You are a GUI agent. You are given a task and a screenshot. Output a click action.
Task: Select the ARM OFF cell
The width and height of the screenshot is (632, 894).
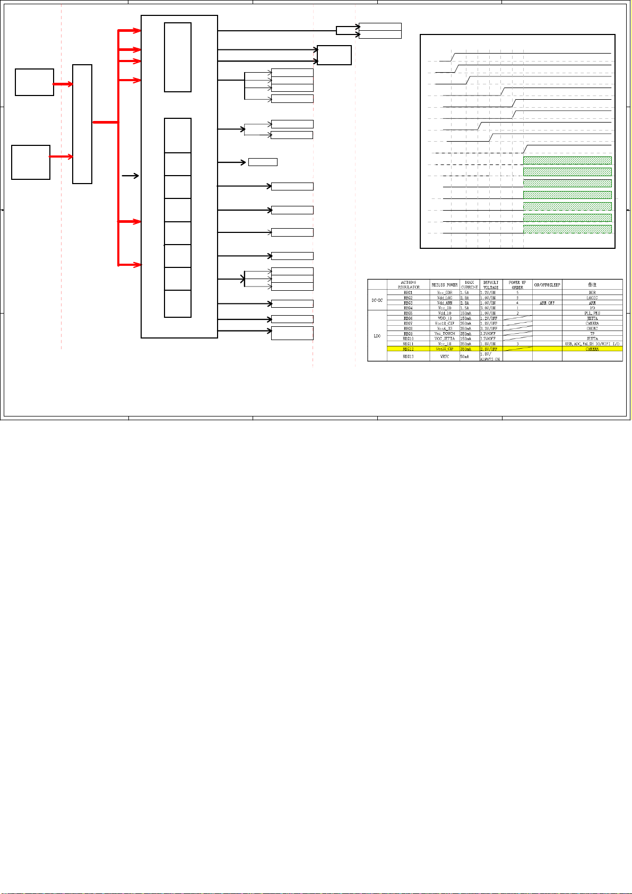coord(547,303)
